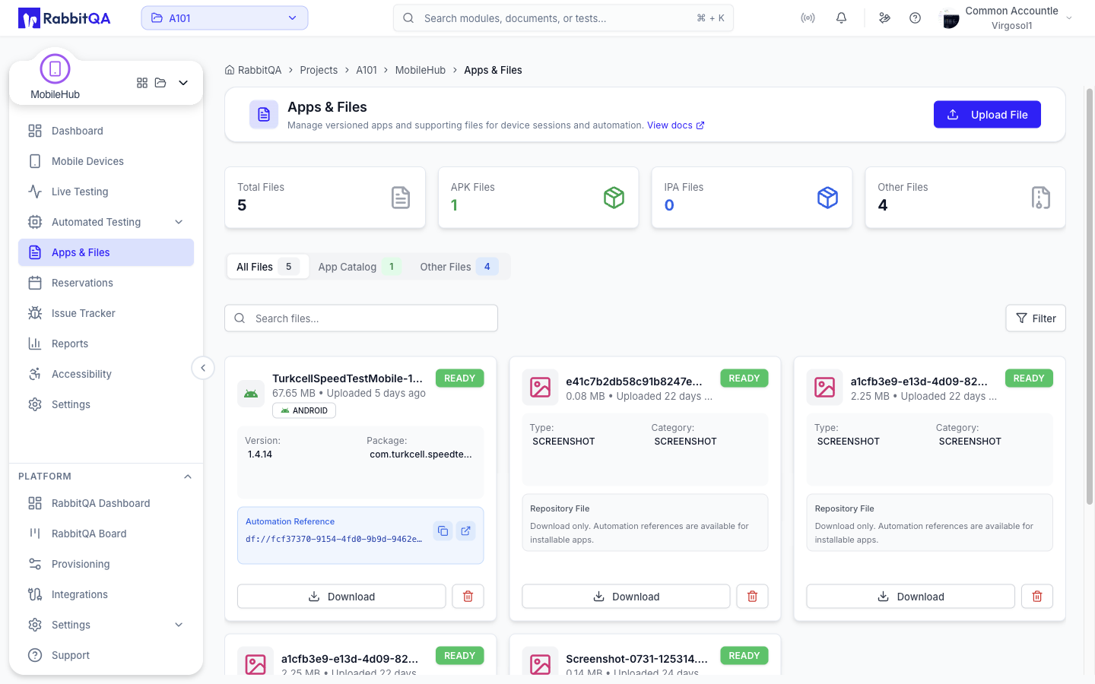Open the View docs link
The image size is (1095, 684).
pyautogui.click(x=675, y=125)
